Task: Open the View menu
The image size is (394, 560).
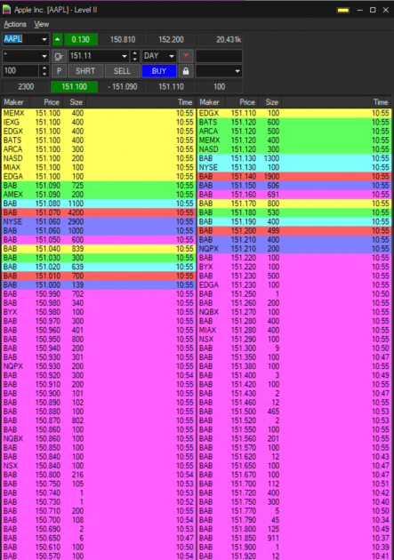Action: (42, 24)
